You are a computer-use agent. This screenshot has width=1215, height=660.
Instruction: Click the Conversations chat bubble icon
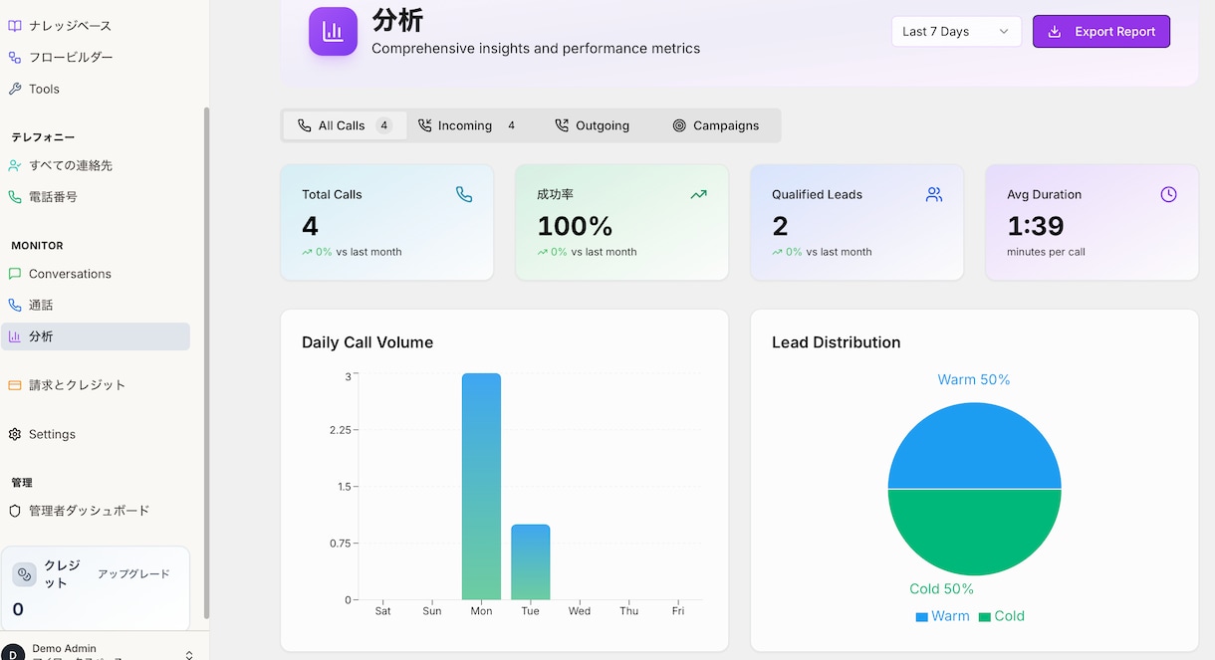(14, 274)
